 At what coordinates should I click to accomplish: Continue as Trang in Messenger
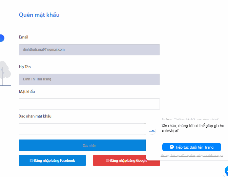(x=191, y=147)
